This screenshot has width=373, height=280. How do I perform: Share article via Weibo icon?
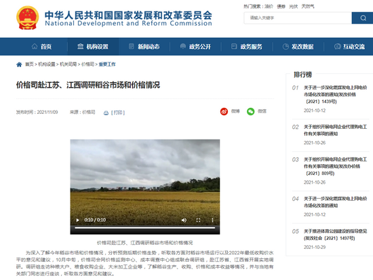(224, 111)
